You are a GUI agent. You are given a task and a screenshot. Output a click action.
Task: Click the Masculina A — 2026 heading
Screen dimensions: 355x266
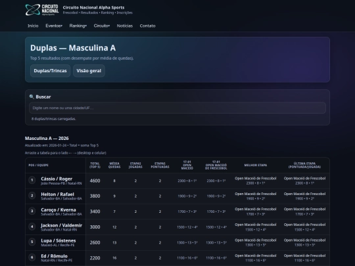47,138
